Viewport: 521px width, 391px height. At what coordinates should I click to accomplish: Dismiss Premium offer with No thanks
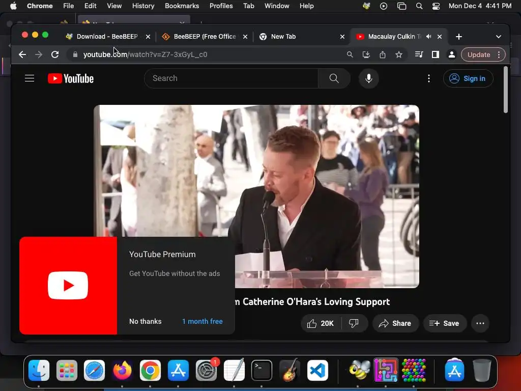tap(145, 322)
